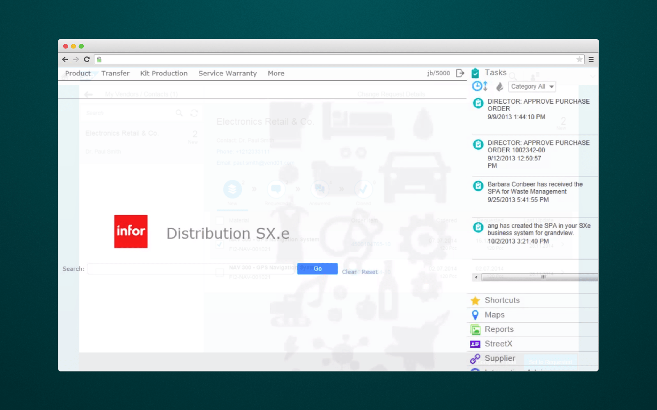
Task: Open the More menu
Action: pos(276,73)
